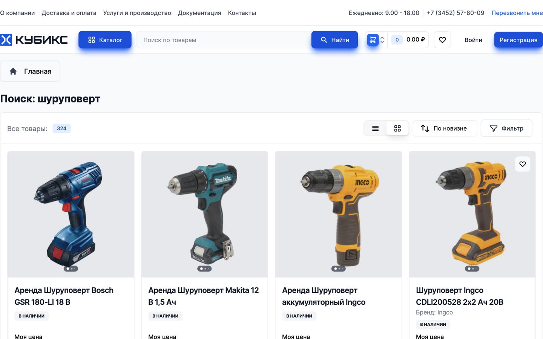Add Ingco CDLI200528 to favorites
Image resolution: width=543 pixels, height=339 pixels.
523,164
